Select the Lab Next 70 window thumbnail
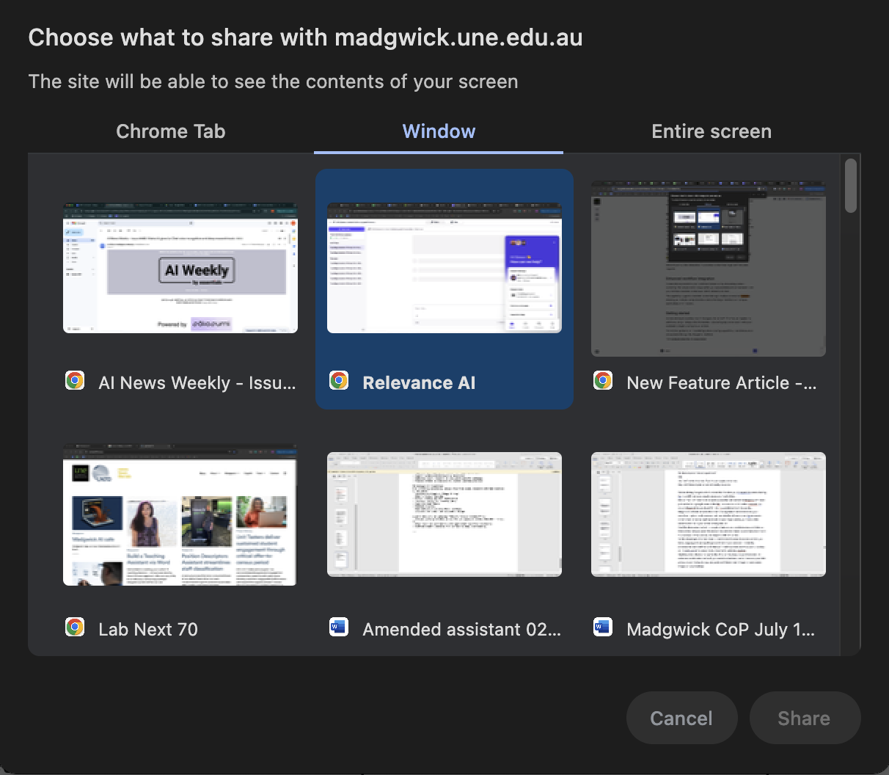The image size is (889, 775). 180,514
